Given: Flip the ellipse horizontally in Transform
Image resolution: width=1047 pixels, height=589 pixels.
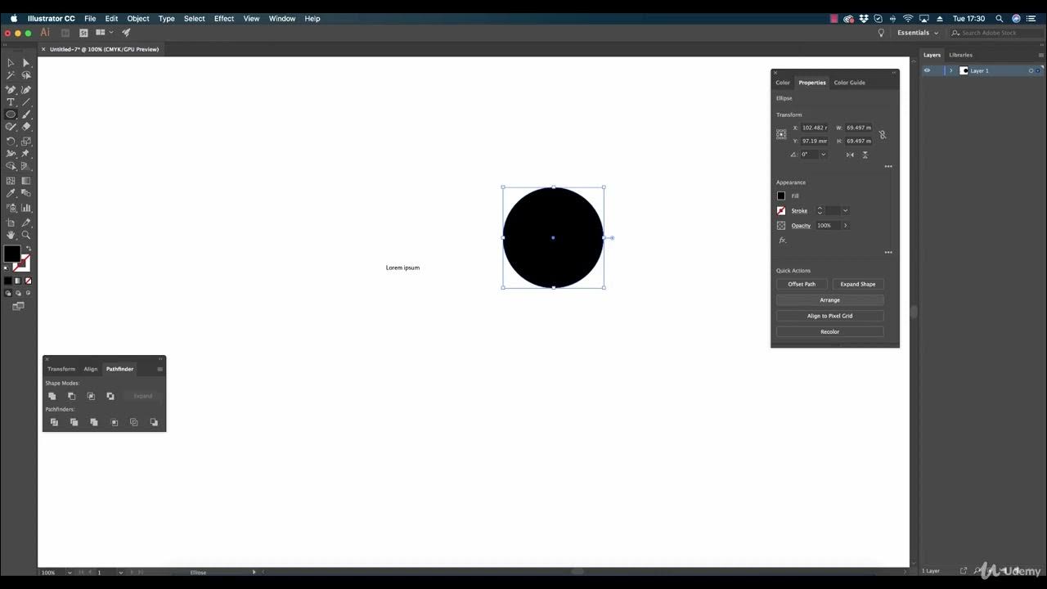Looking at the screenshot, I should (851, 155).
